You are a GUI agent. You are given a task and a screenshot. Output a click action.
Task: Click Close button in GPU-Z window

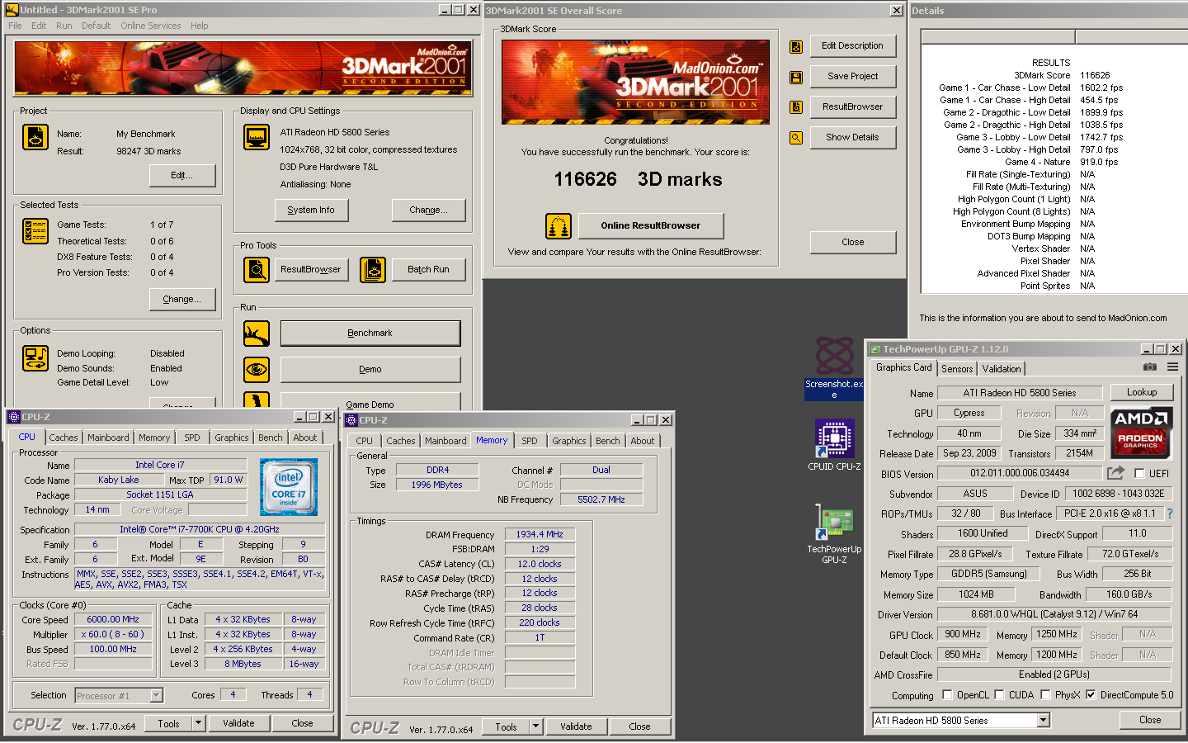click(1150, 720)
